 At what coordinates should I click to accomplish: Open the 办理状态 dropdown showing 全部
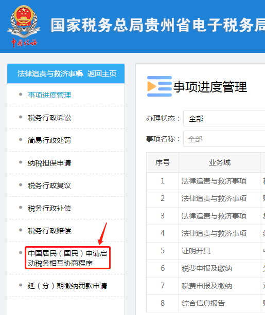point(224,118)
